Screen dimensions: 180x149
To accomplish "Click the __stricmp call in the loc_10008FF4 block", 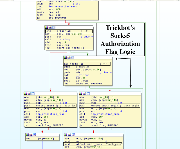I will click(78, 75).
